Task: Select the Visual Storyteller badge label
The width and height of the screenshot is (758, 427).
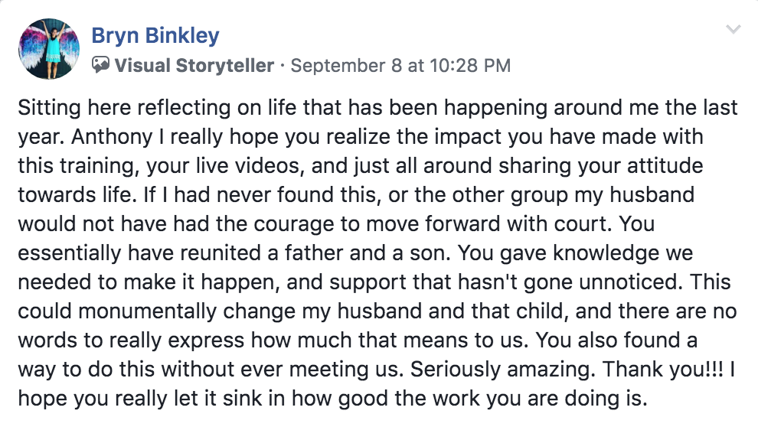Action: point(194,65)
